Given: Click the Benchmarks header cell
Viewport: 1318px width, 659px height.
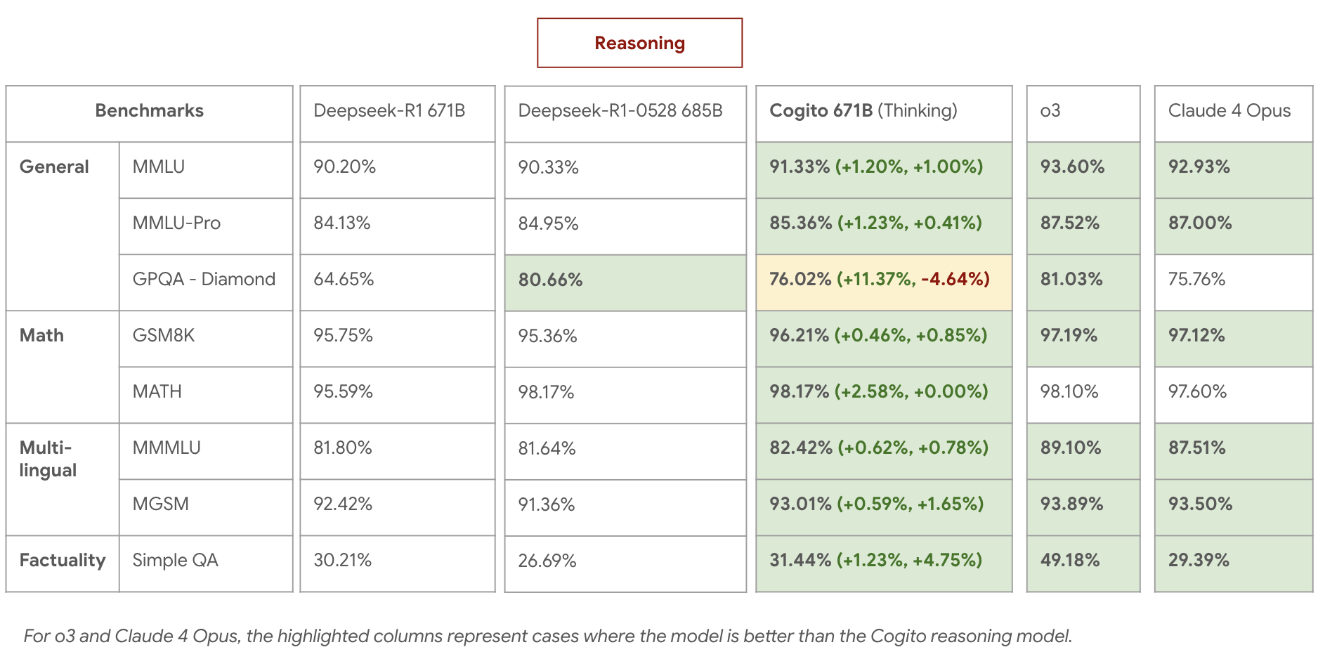Looking at the screenshot, I should (x=149, y=111).
